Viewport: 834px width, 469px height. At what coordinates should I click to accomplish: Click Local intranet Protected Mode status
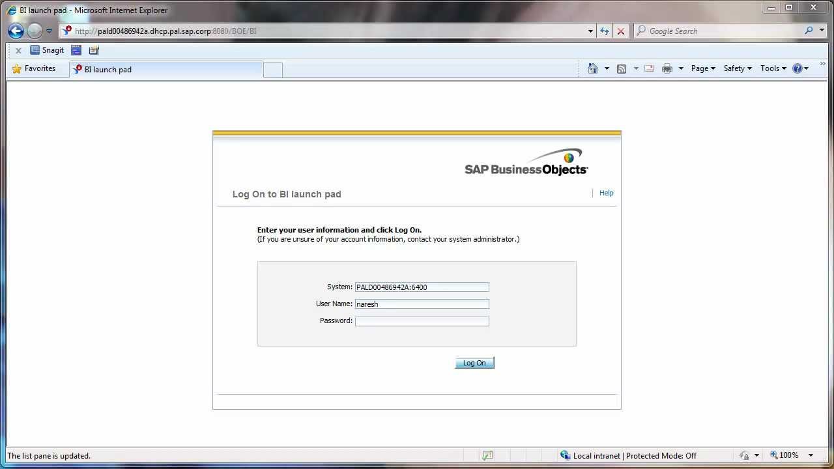(x=635, y=456)
